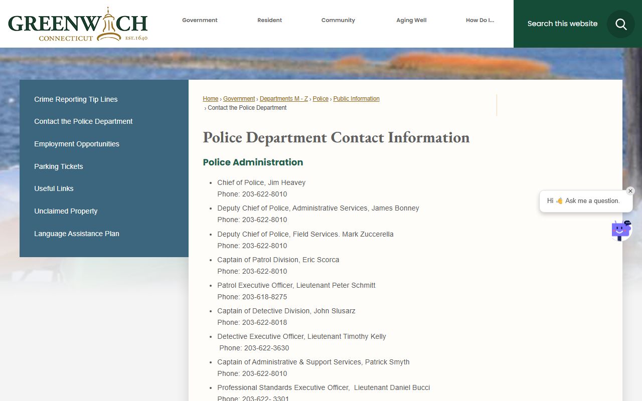Open the chatbot assistant icon
This screenshot has width=642, height=401.
tap(621, 231)
